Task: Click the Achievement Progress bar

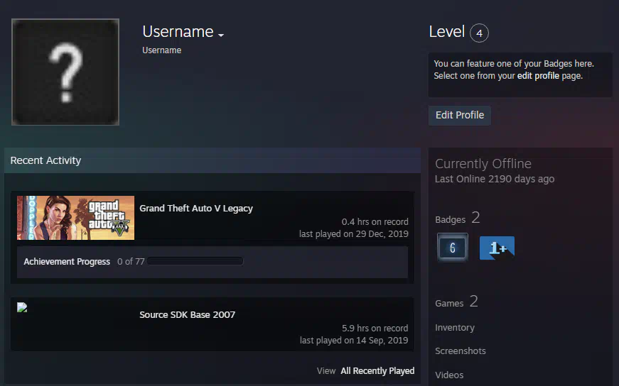Action: [194, 262]
